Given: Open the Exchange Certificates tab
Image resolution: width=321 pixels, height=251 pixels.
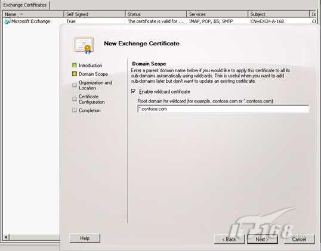Looking at the screenshot, I should tap(25, 5).
